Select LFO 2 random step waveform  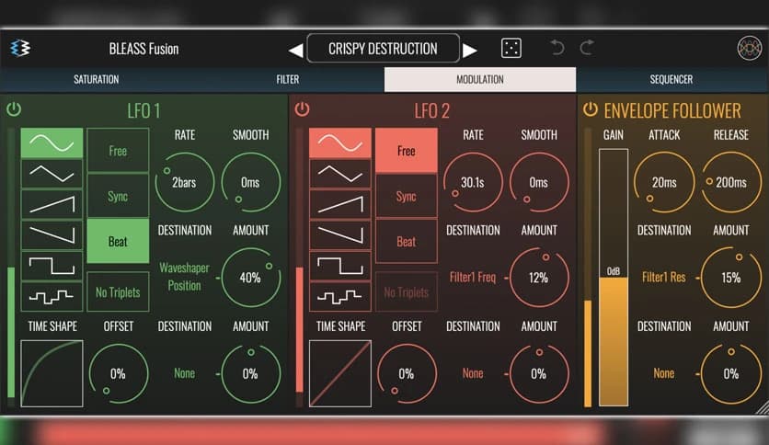click(339, 296)
